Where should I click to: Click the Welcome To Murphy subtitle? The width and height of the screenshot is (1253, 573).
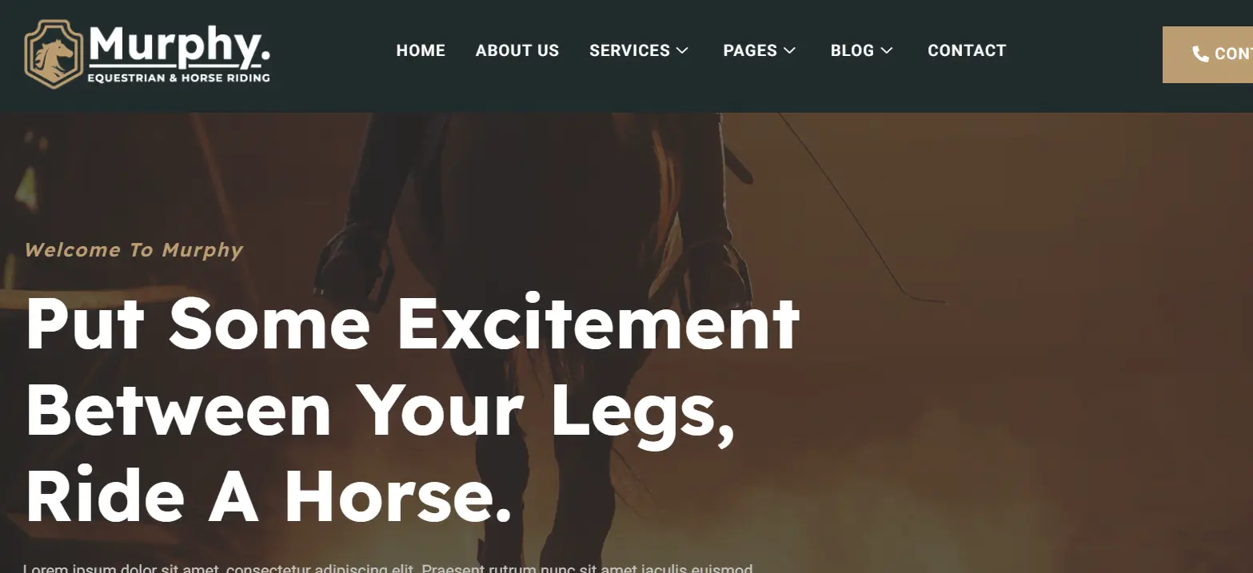click(x=134, y=250)
